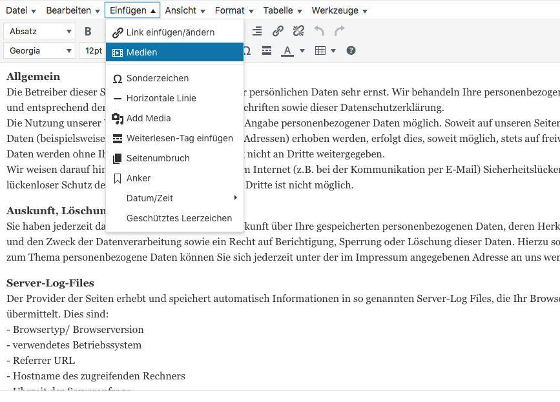Open the 12pt font size dropdown

point(92,50)
